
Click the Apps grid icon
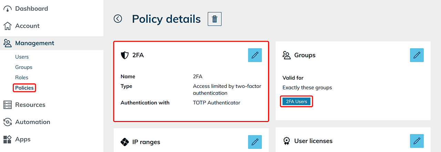coord(7,139)
